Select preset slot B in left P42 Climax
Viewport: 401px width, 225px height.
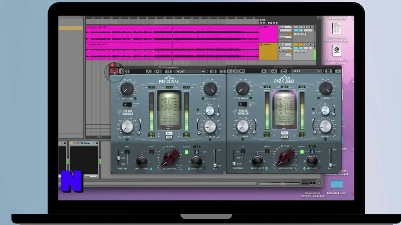153,72
